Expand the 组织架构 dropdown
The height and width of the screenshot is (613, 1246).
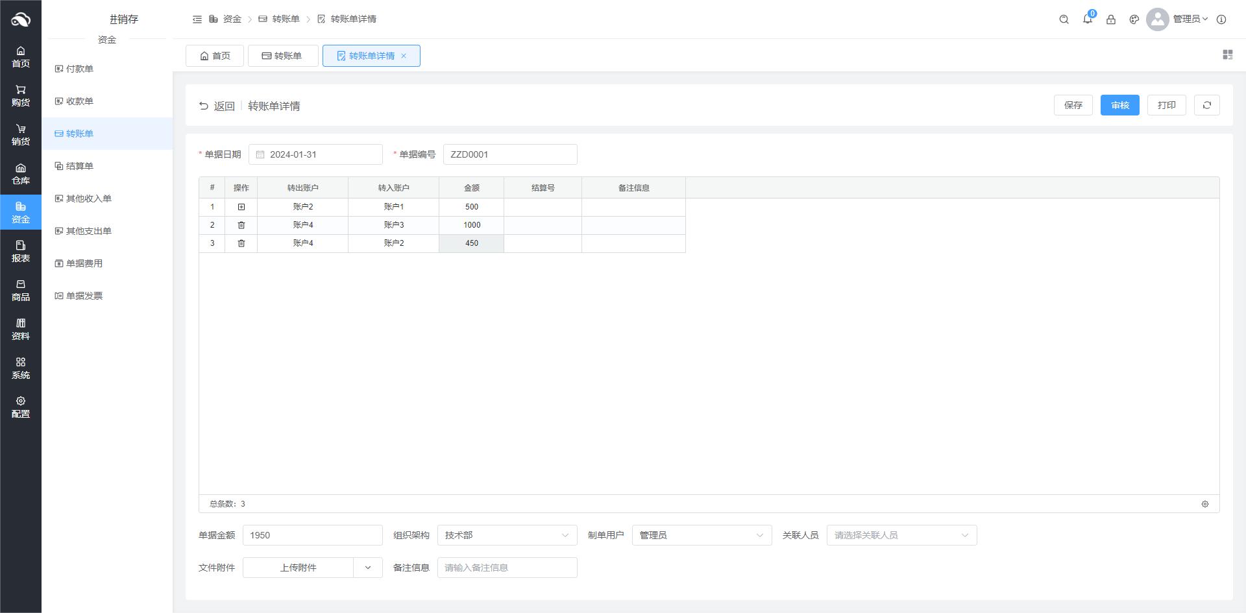507,535
